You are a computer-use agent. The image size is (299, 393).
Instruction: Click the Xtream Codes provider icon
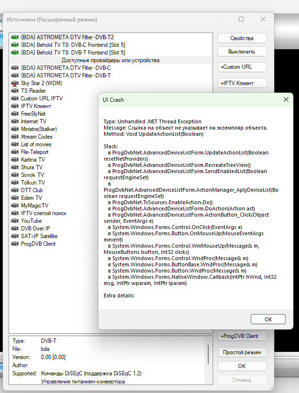[14, 137]
